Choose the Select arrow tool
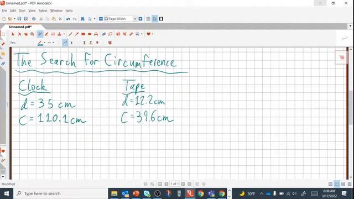The image size is (354, 199). pos(13,34)
